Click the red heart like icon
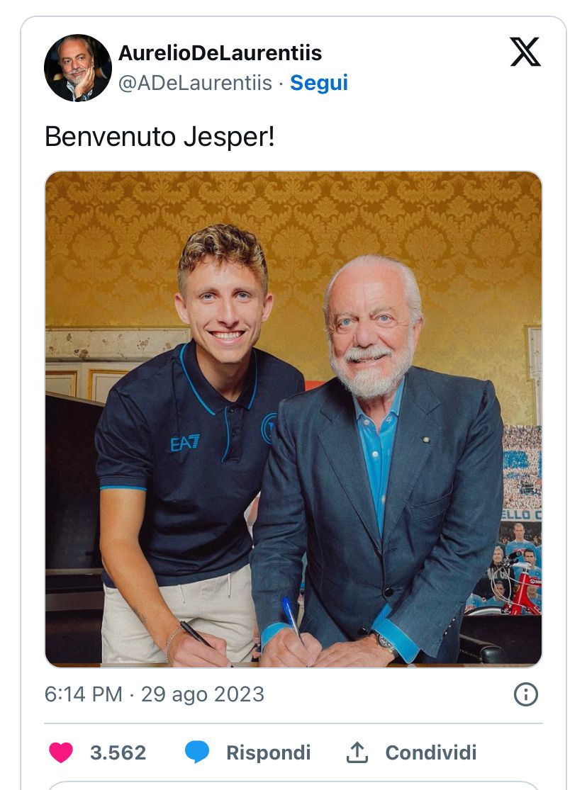The width and height of the screenshot is (587, 790). [x=61, y=752]
